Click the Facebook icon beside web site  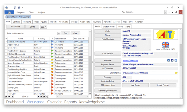172,60
